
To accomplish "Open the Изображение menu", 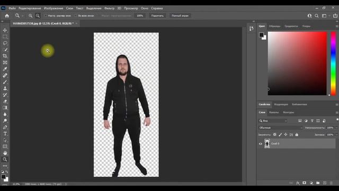I will pyautogui.click(x=53, y=8).
